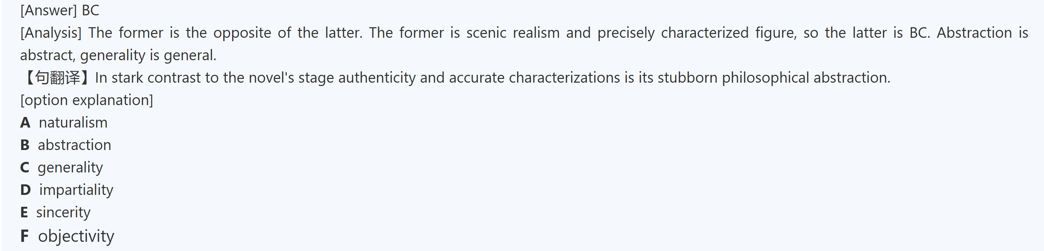Select the bold option letter D
The image size is (1044, 251).
coord(26,190)
